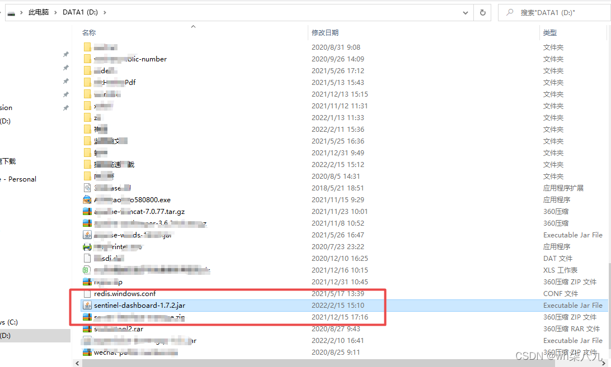
Task: Click the horizontal scrollbar right arrow
Action: pos(604,364)
